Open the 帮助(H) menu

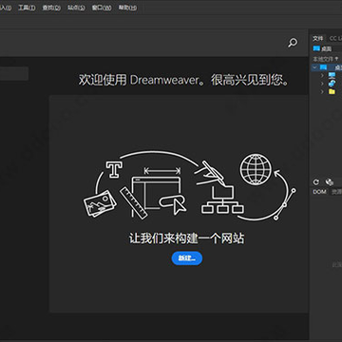[x=127, y=8]
